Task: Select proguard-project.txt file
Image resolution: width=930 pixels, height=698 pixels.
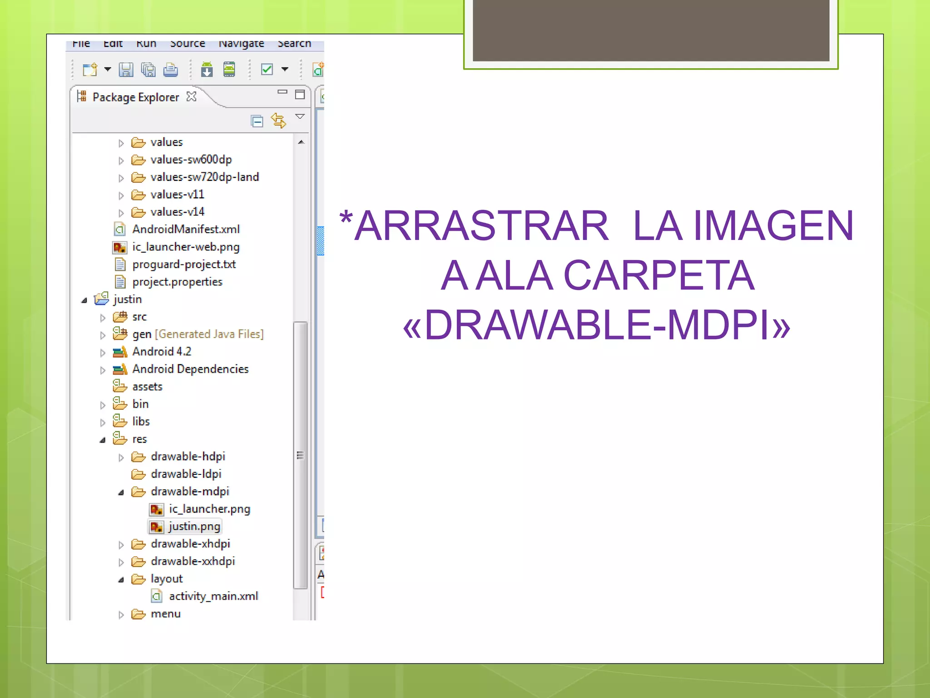Action: click(184, 264)
